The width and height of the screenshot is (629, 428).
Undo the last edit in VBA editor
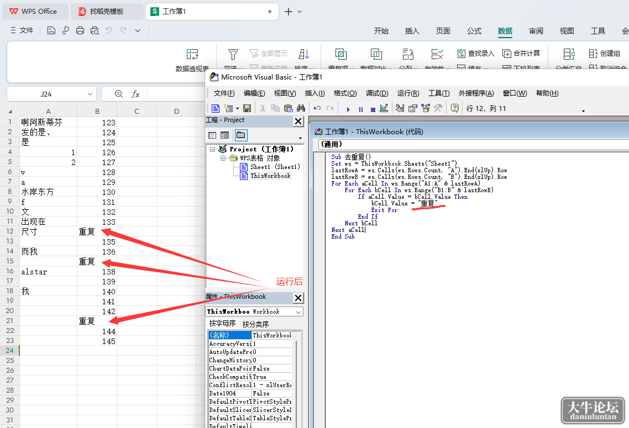317,108
